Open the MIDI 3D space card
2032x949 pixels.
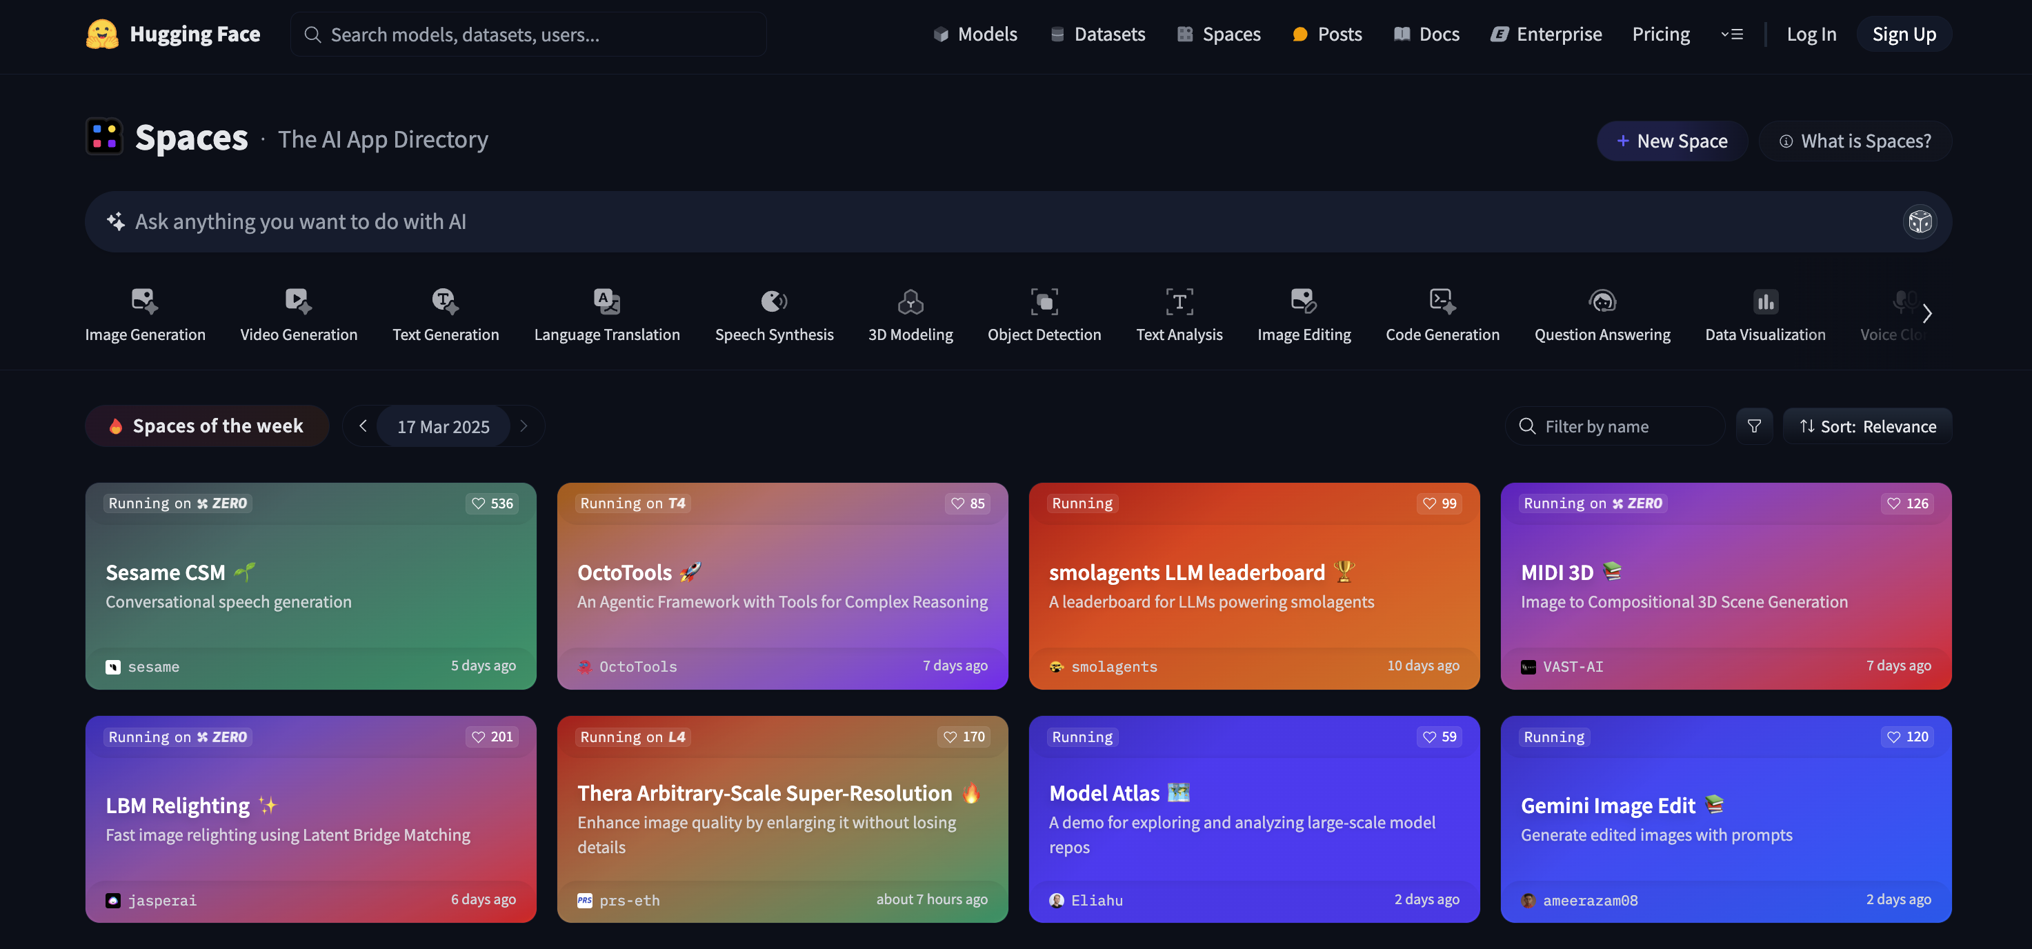[x=1726, y=586]
